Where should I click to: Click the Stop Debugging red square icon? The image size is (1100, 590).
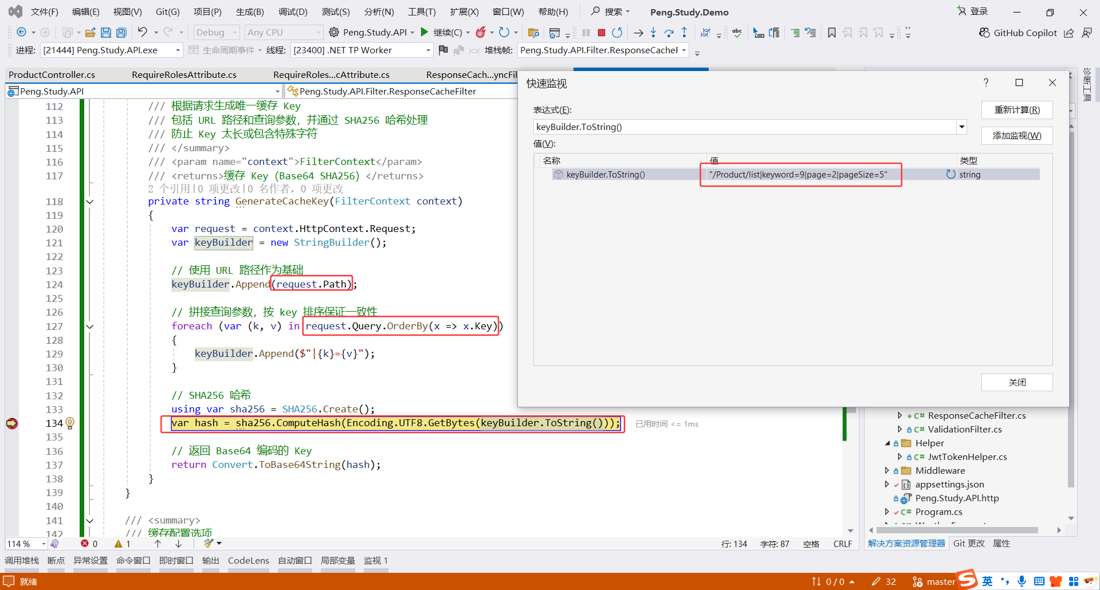point(602,33)
